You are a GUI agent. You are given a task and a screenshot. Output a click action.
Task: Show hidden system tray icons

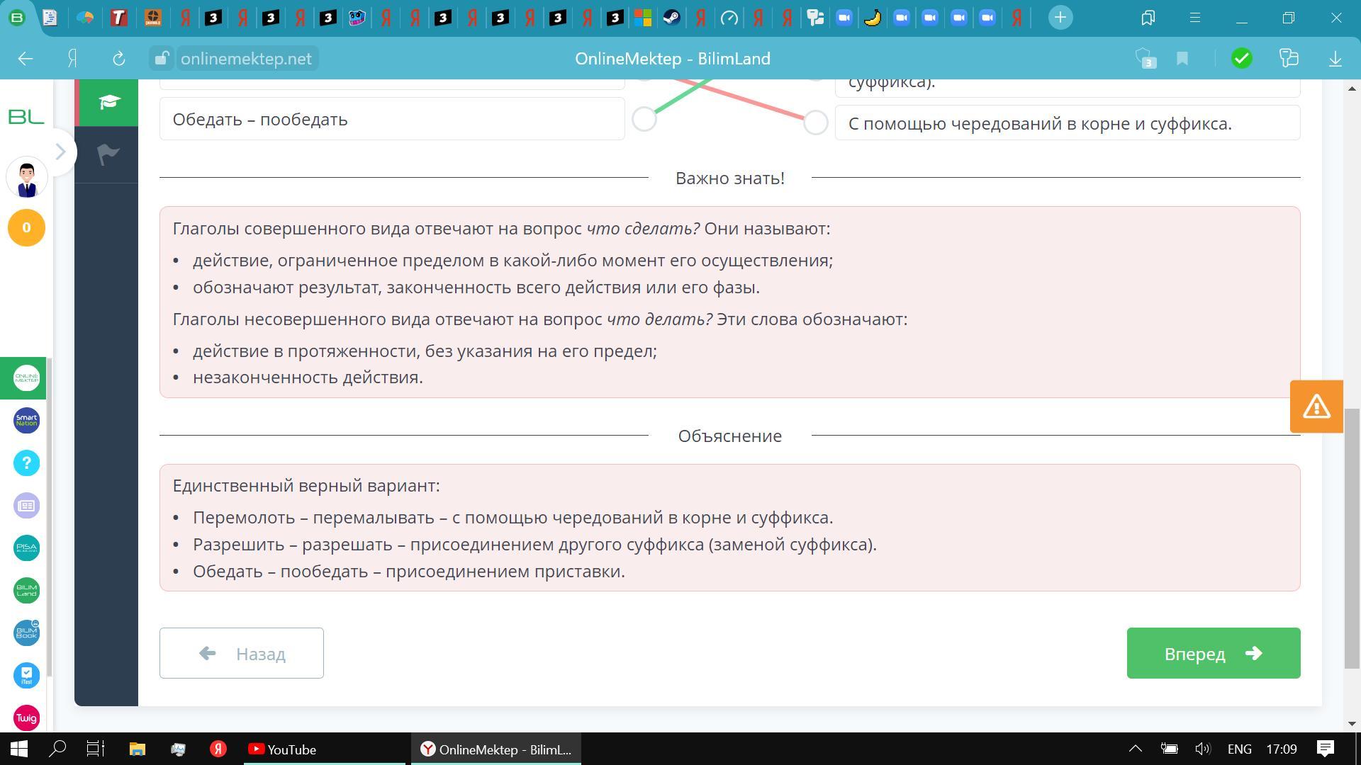point(1135,749)
